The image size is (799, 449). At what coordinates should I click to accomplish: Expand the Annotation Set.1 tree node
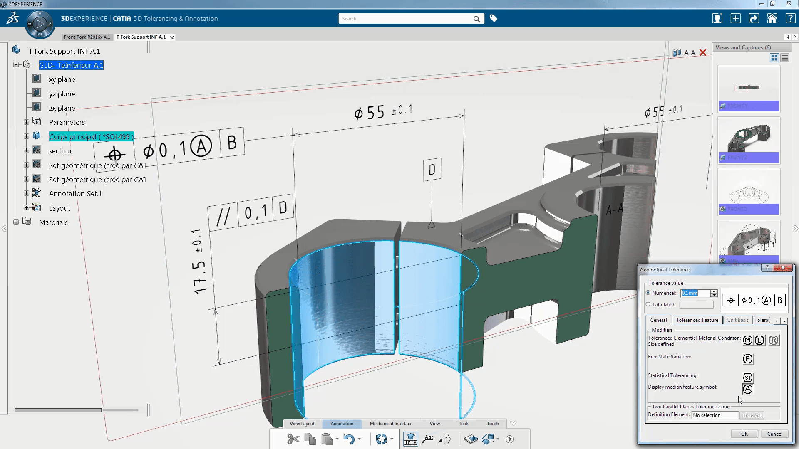point(26,194)
